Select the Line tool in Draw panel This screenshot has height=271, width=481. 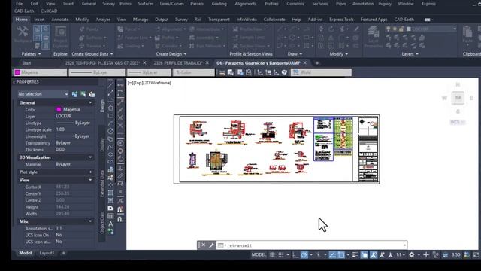[x=280, y=29]
